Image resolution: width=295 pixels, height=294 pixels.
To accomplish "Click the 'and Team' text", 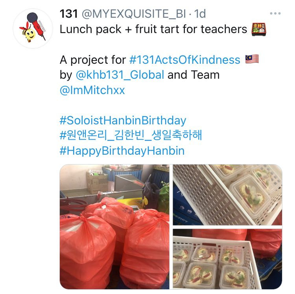I will 194,75.
